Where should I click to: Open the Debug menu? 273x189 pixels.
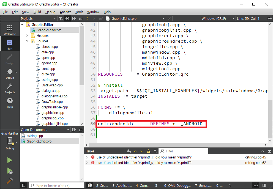click(50, 12)
